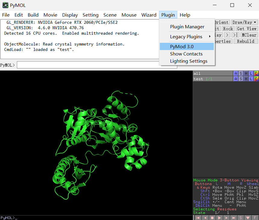Open Color menu for 'test' object

[256, 79]
